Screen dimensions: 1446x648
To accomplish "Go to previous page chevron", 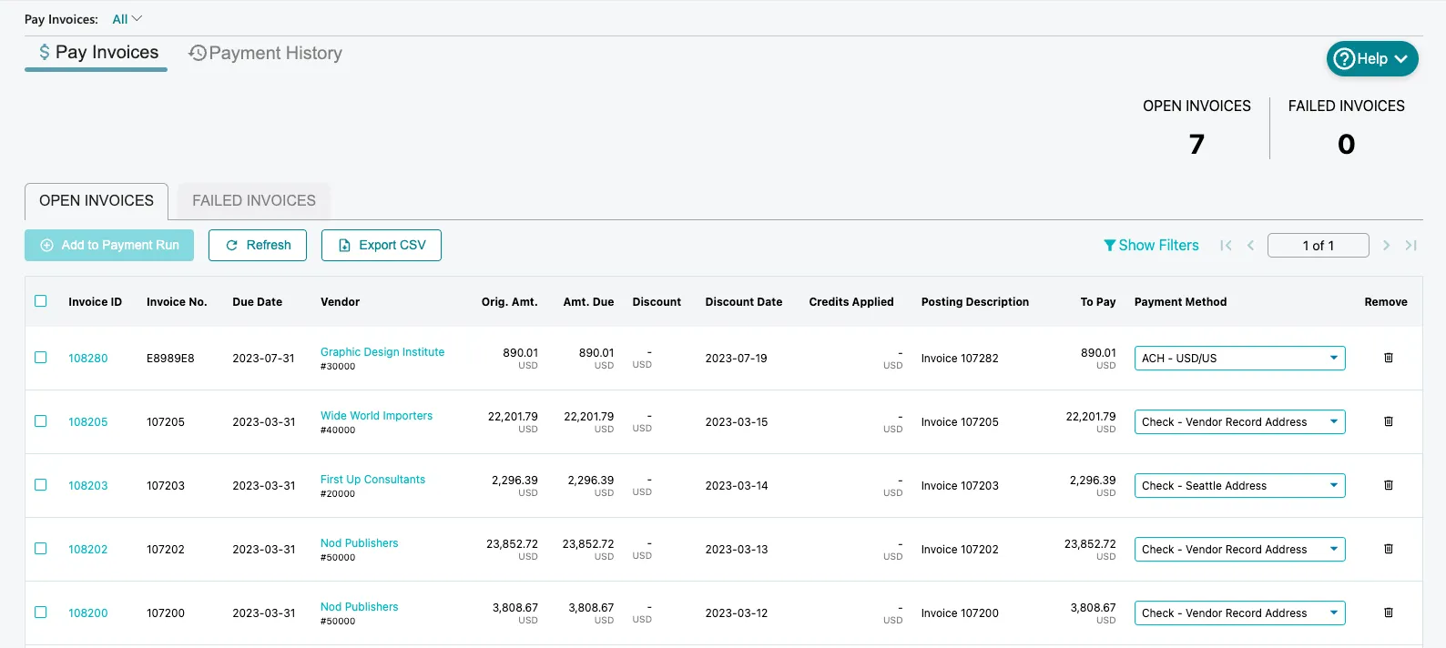I will coord(1250,245).
